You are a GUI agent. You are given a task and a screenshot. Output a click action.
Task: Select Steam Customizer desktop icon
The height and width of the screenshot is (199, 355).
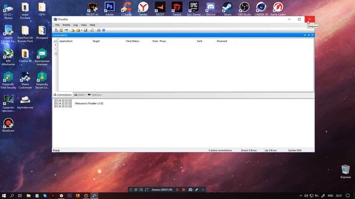point(25,80)
